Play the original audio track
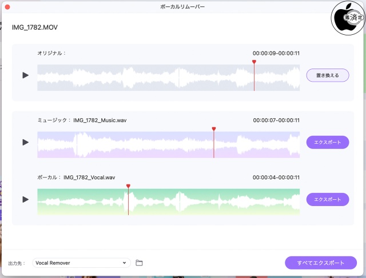 tap(25, 75)
